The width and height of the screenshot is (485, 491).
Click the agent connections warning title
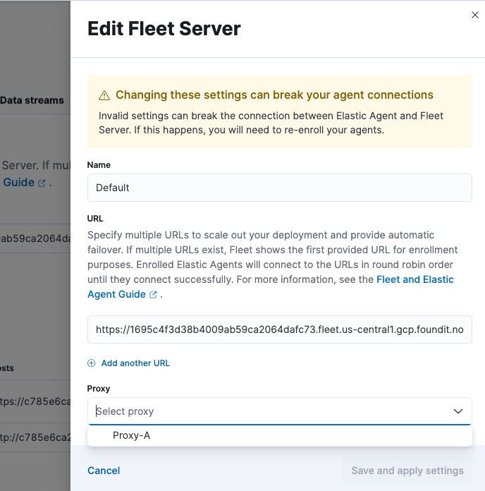point(274,95)
